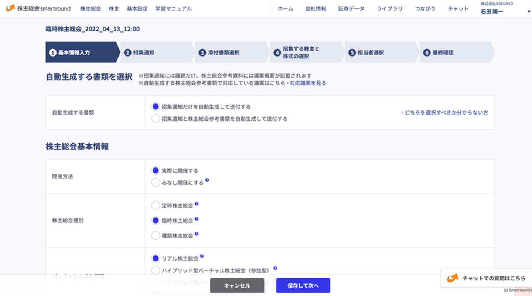Image resolution: width=532 pixels, height=296 pixels.
Task: Click the 保存して次へ button
Action: click(303, 286)
